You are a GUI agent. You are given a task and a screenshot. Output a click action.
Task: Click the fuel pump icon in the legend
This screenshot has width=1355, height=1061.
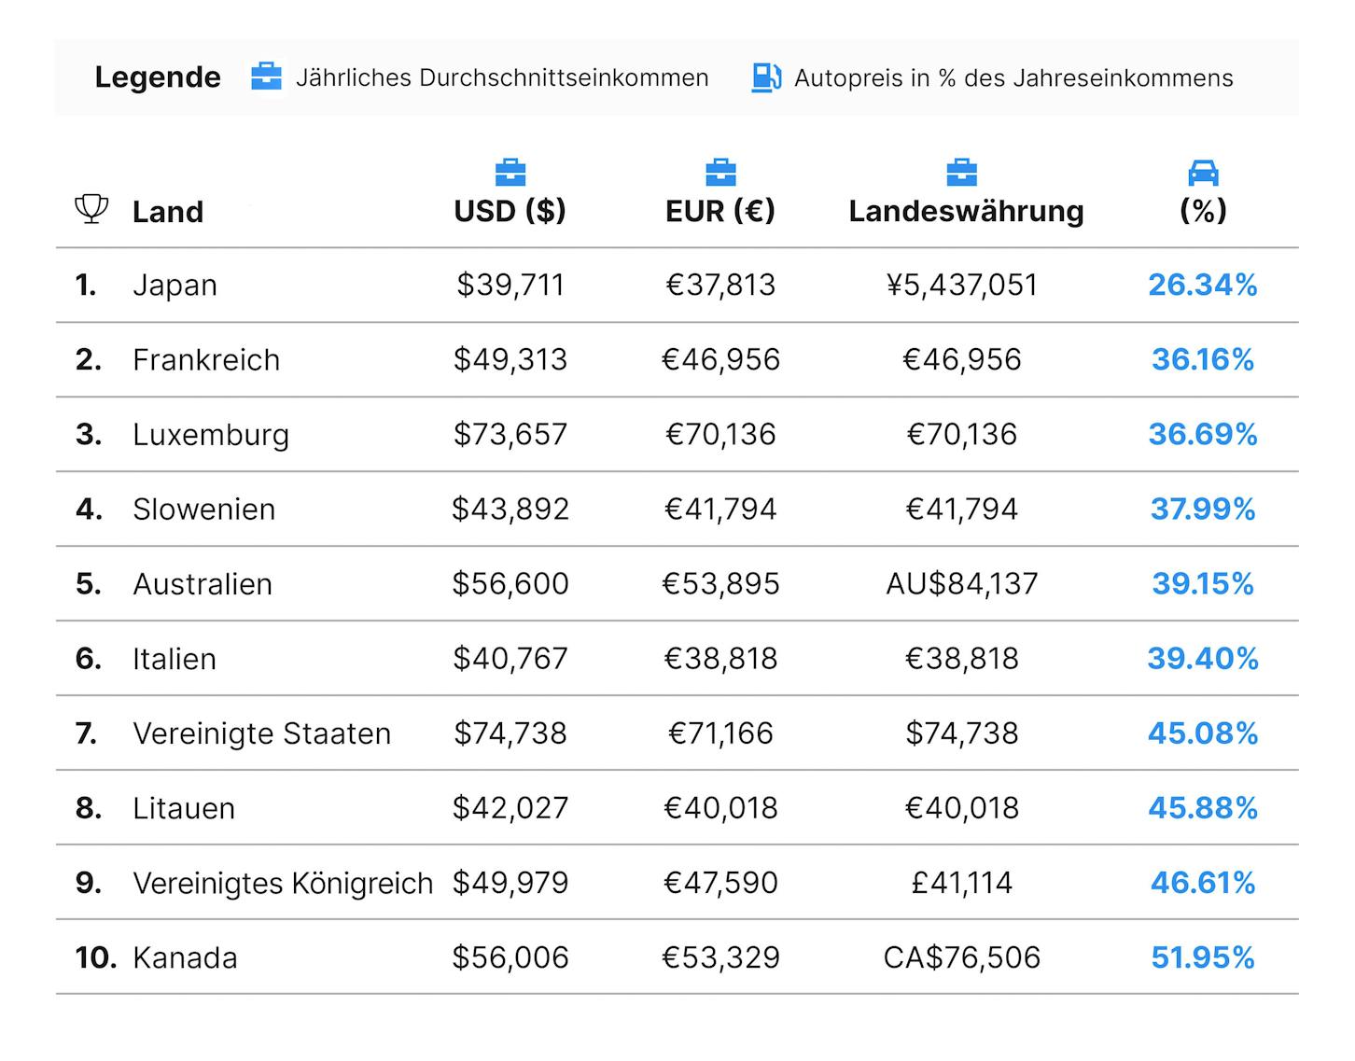coord(766,77)
